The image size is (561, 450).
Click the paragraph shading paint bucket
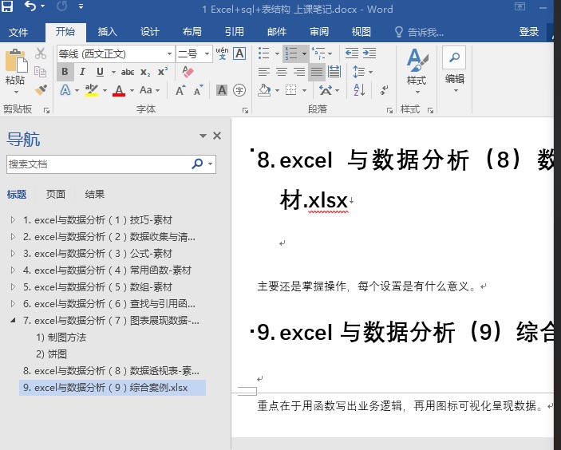[x=264, y=90]
